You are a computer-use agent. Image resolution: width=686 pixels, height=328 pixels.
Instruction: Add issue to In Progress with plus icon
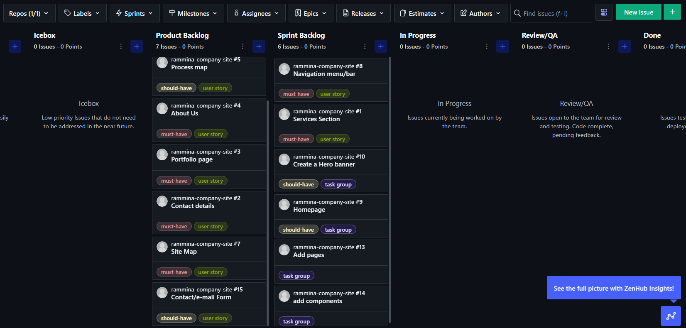(502, 46)
